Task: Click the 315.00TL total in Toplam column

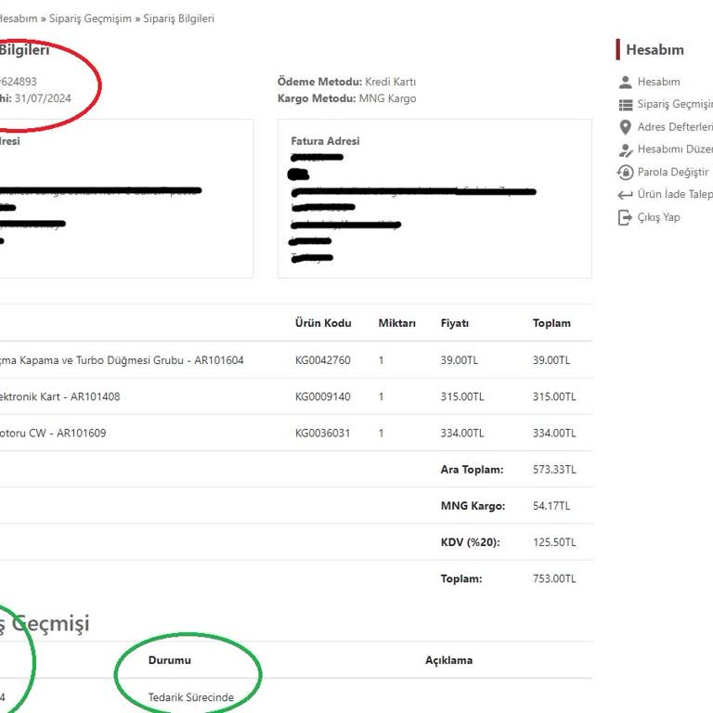Action: coord(554,396)
